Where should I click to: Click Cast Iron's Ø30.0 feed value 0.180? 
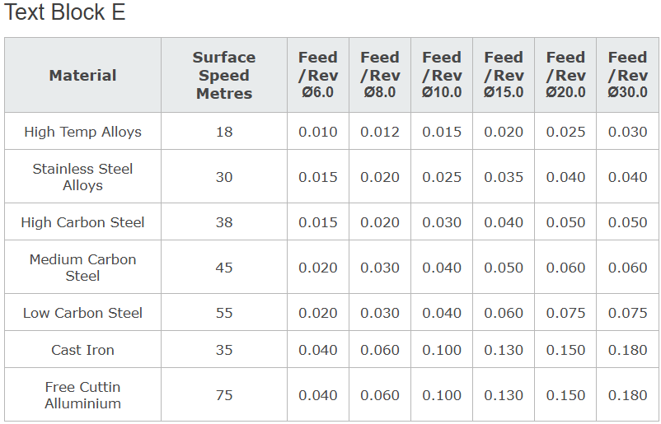point(627,350)
